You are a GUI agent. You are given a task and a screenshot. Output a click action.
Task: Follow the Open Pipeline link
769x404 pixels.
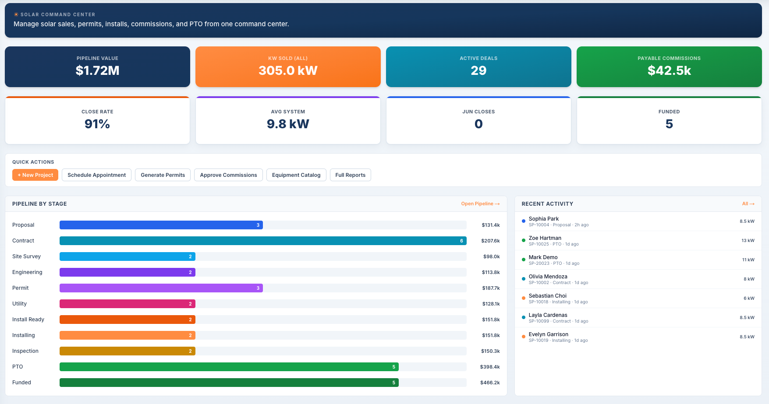(480, 204)
